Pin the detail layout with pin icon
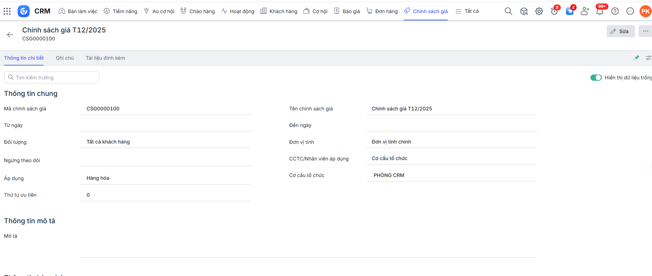 [636, 58]
